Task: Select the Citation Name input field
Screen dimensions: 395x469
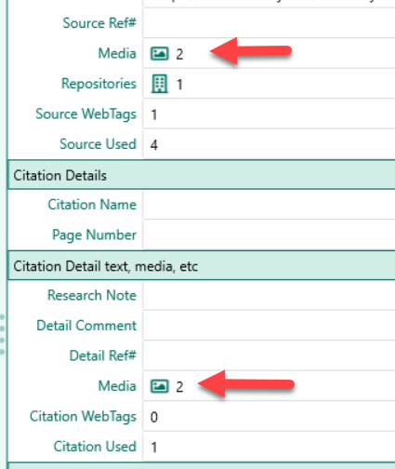Action: coord(269,205)
